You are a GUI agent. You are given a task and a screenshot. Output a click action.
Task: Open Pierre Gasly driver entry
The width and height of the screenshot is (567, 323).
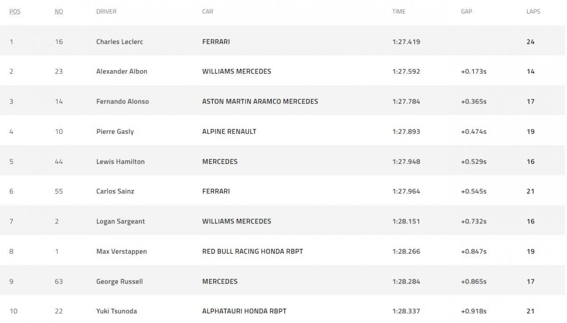115,132
